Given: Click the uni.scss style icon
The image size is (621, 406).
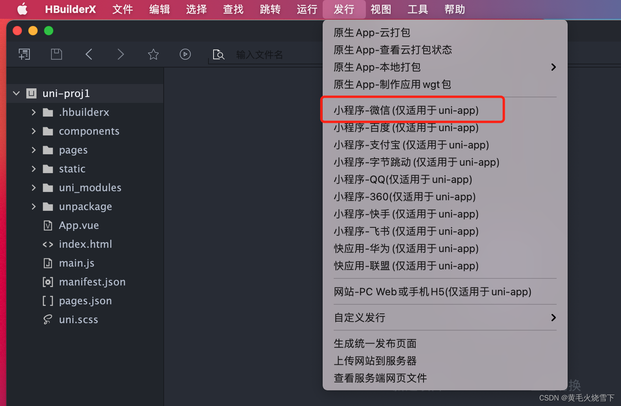Looking at the screenshot, I should coord(48,320).
